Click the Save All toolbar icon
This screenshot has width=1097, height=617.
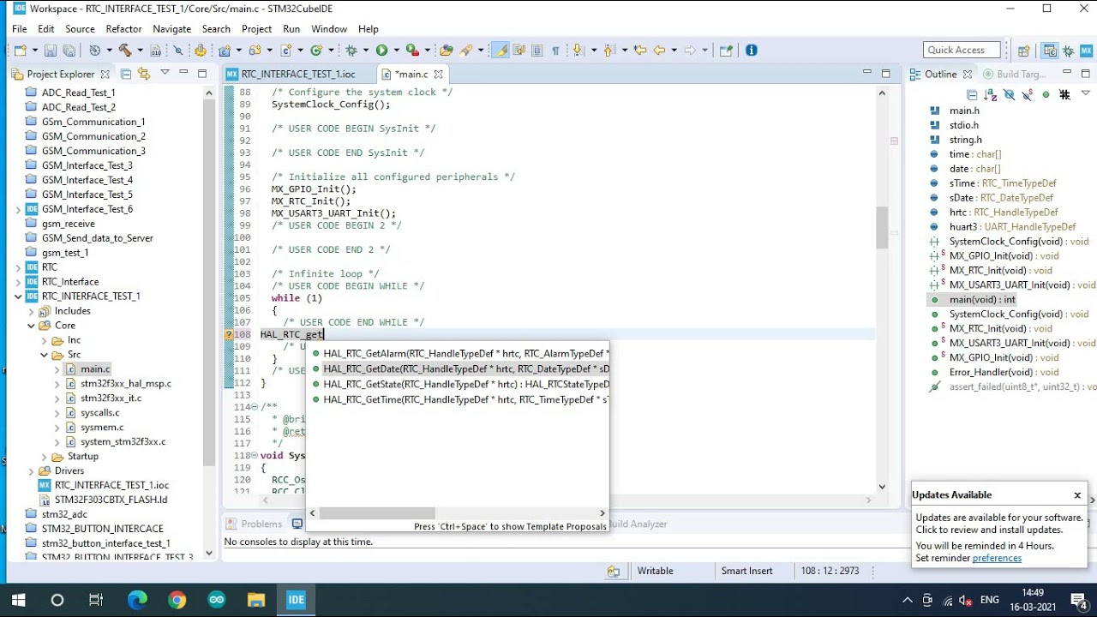[x=69, y=51]
